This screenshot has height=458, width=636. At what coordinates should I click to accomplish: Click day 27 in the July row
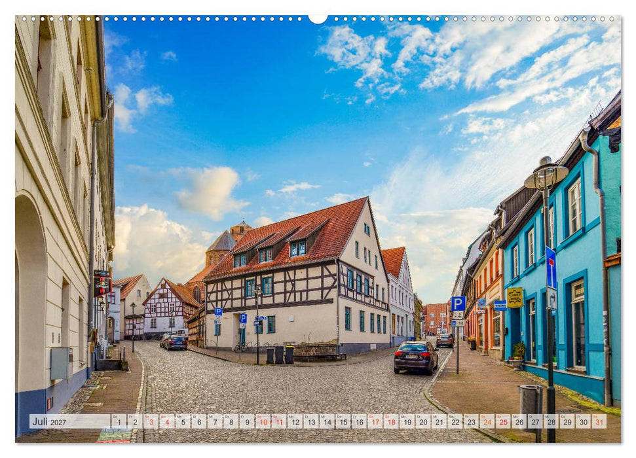[x=535, y=421]
